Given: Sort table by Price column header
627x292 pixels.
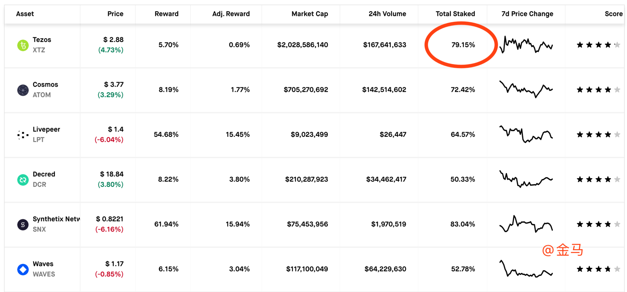Looking at the screenshot, I should coord(115,14).
